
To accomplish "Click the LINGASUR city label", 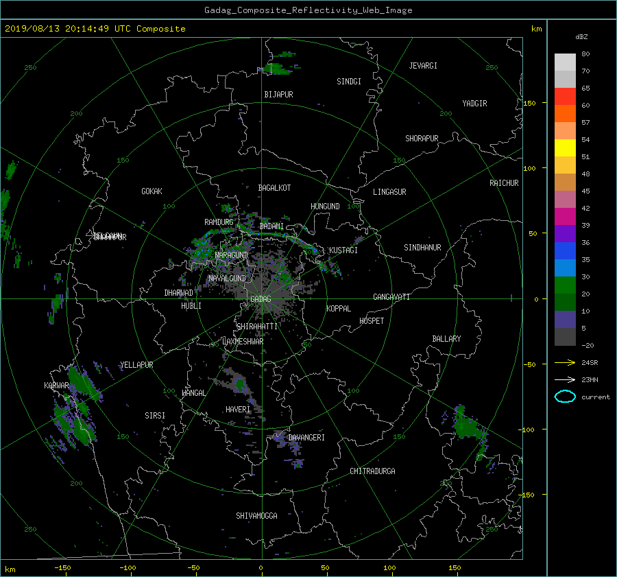I will click(389, 192).
